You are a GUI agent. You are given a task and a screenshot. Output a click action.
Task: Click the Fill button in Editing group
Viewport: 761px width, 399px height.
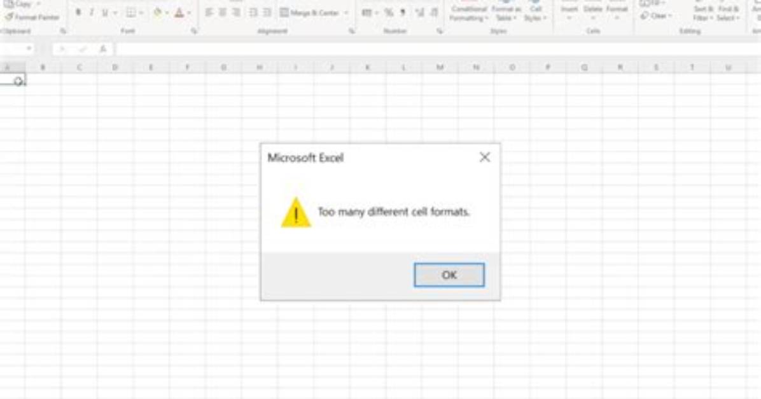pos(652,3)
